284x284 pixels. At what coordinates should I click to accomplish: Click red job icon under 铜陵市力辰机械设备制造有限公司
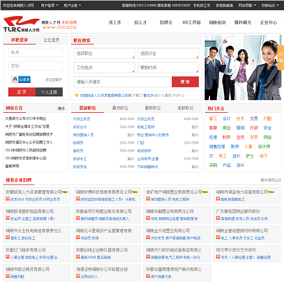point(148,257)
